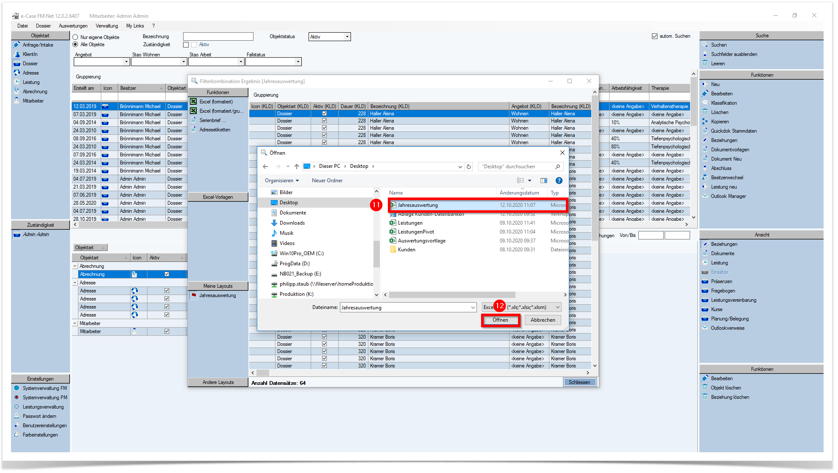Click the Bezeichnung input field
The image size is (838, 473).
(218, 37)
